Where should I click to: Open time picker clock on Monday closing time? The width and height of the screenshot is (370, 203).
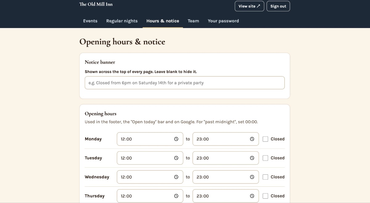(252, 139)
